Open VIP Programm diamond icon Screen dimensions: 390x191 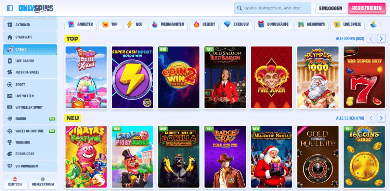click(10, 166)
